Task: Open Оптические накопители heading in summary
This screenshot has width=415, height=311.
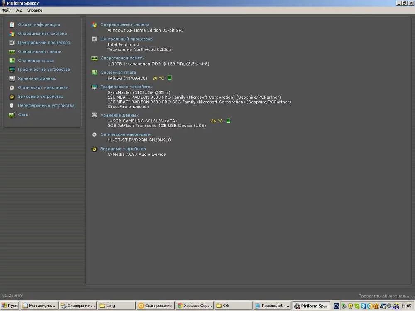Action: 126,134
